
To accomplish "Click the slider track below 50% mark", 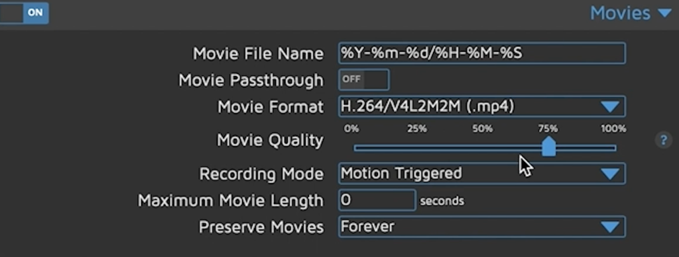I will 483,149.
